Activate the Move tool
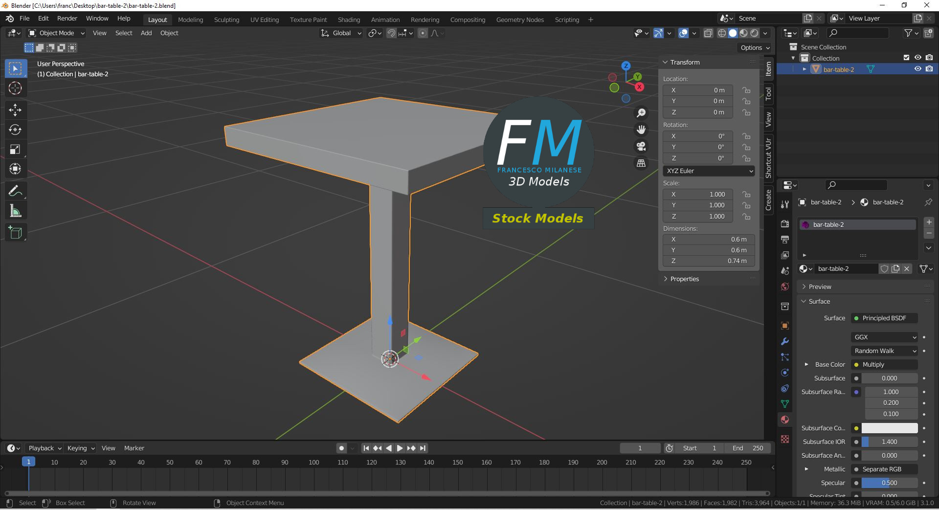Viewport: 939px width, 510px height. [15, 110]
